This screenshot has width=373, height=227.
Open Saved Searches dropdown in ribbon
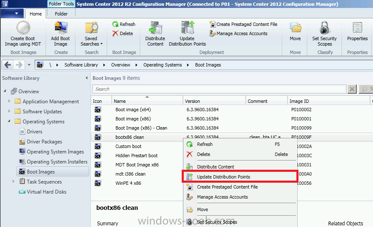91,33
